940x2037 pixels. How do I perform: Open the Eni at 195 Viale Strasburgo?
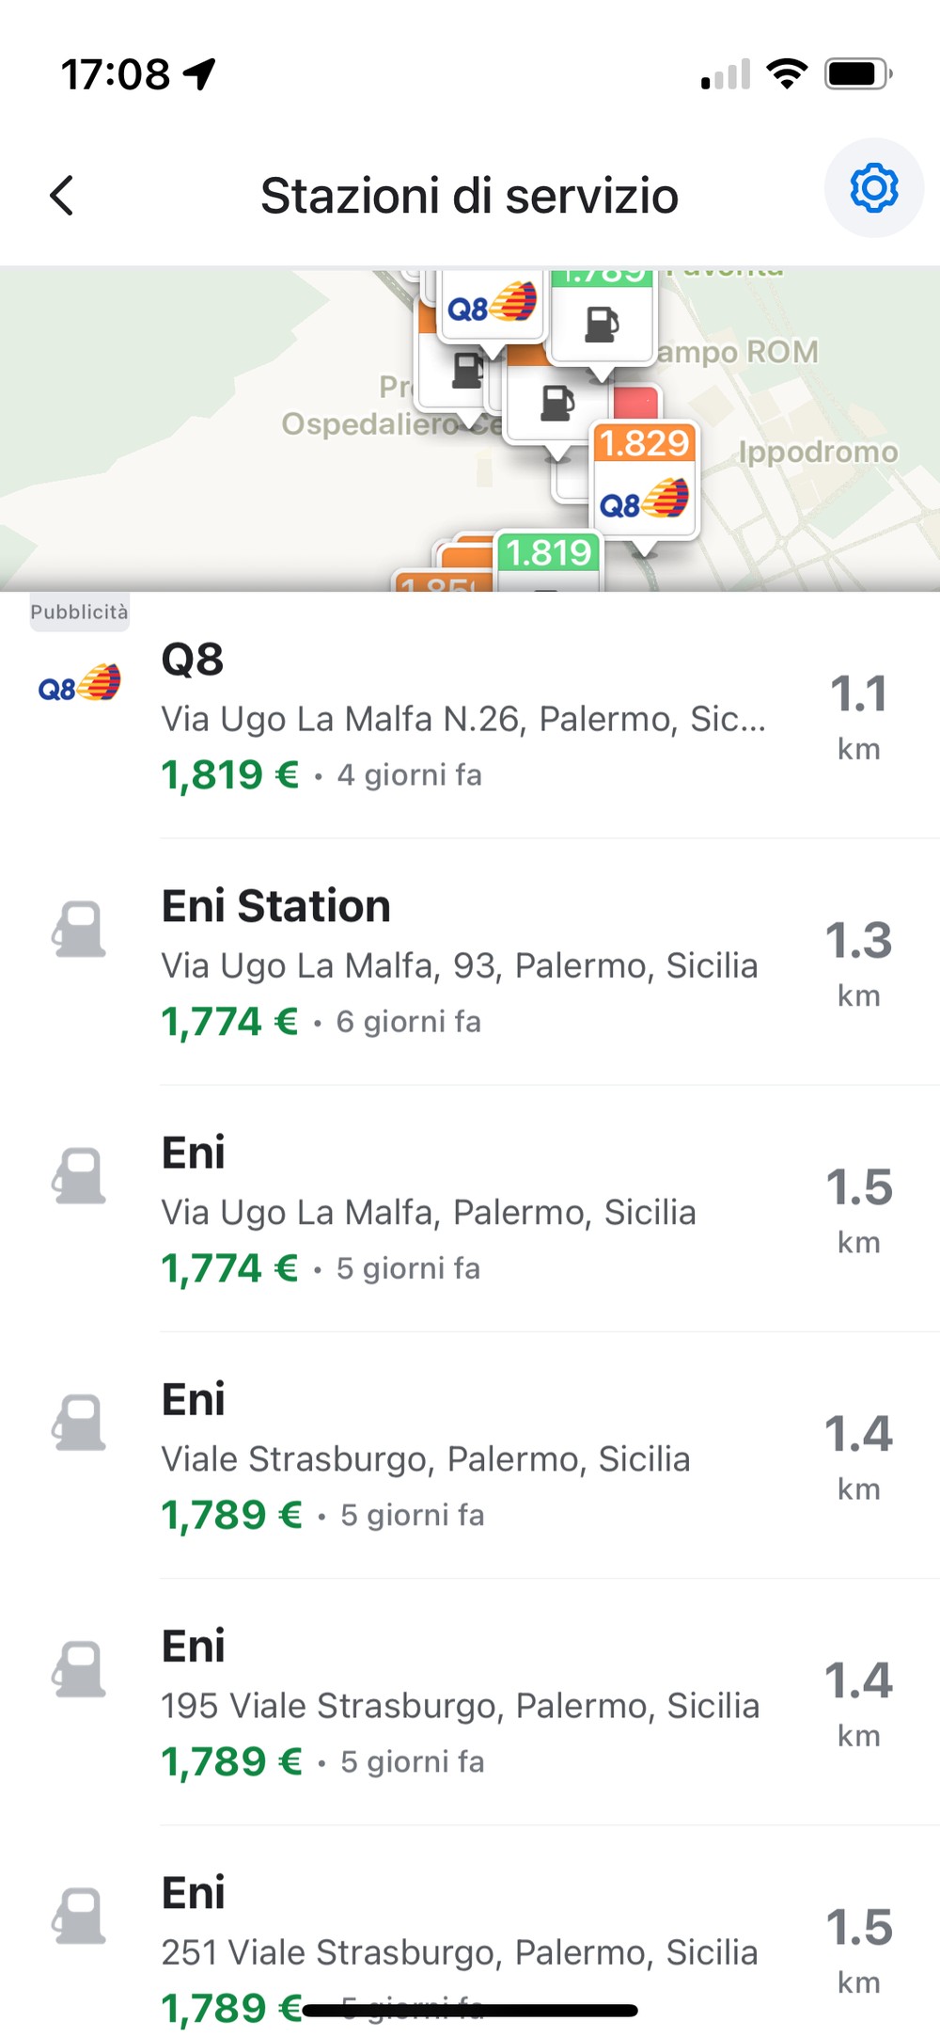pos(470,1701)
